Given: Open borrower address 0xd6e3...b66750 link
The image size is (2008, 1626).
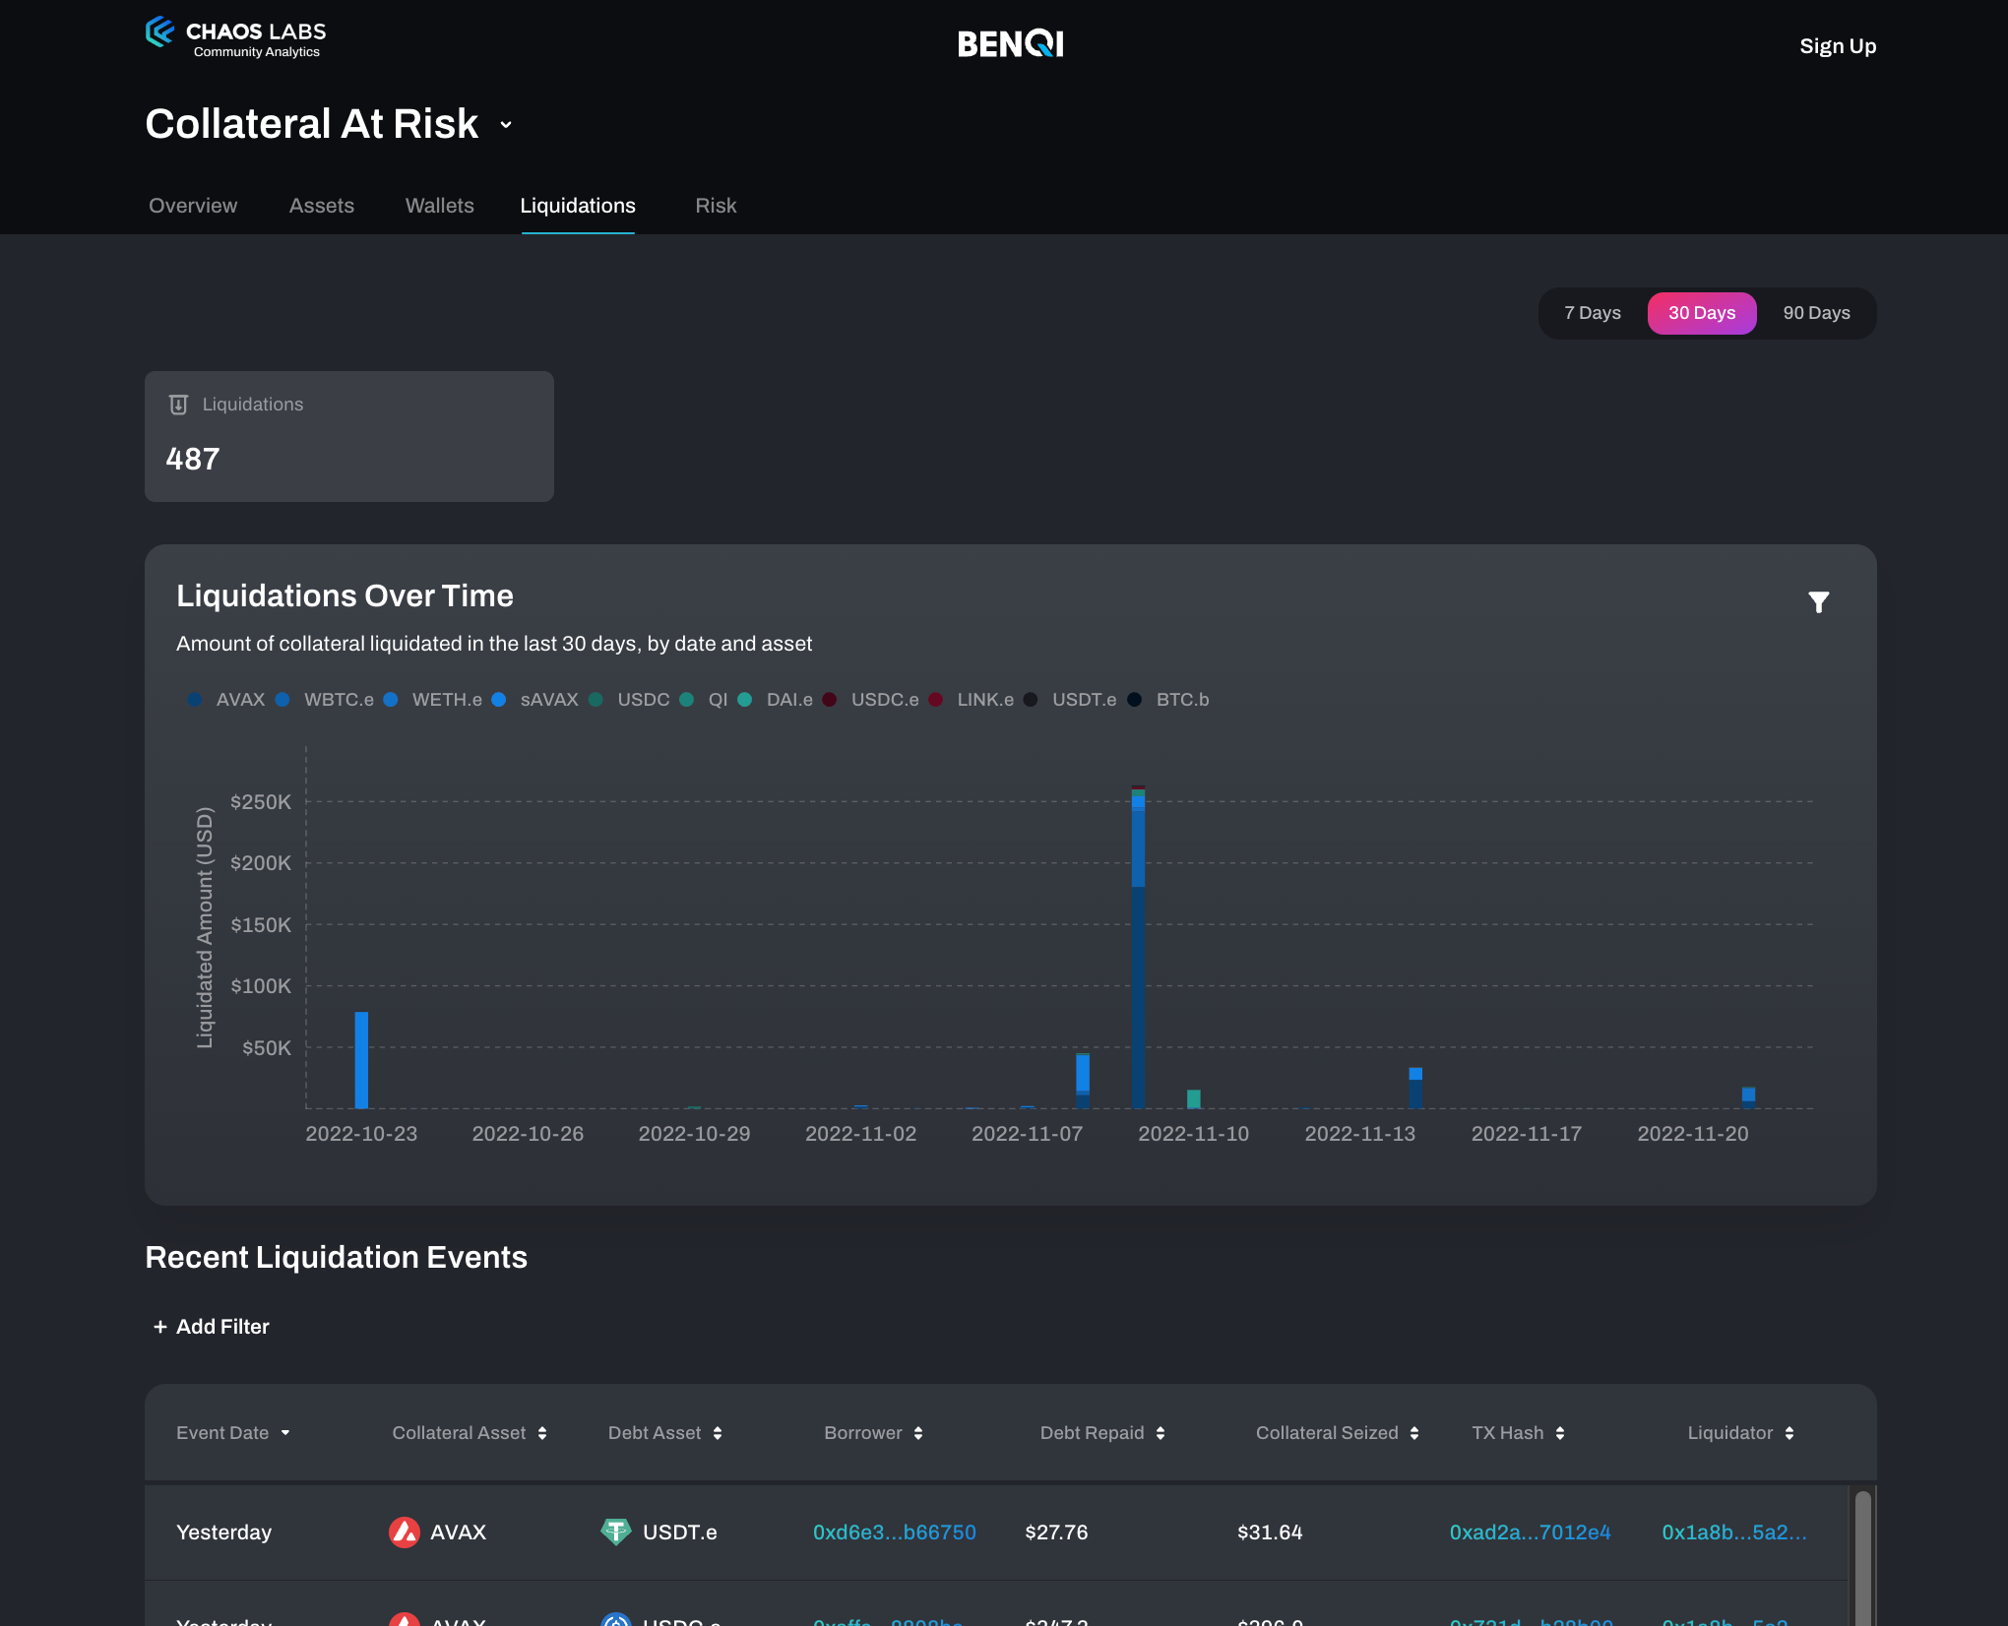Looking at the screenshot, I should click(x=894, y=1532).
